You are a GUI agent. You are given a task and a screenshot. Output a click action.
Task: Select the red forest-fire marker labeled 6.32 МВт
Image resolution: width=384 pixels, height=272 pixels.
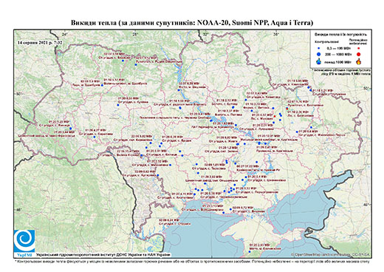[x=275, y=116]
